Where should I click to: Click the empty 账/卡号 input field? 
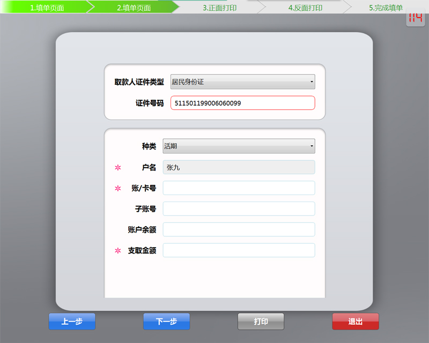point(239,188)
